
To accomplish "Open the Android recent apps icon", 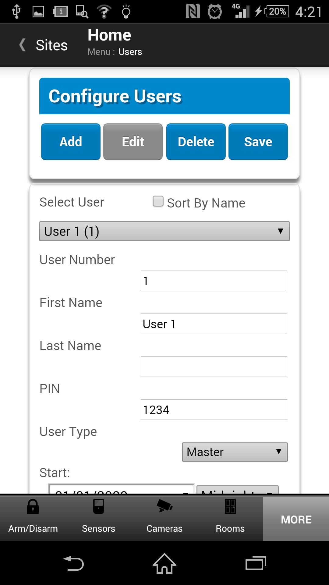I will 256,563.
